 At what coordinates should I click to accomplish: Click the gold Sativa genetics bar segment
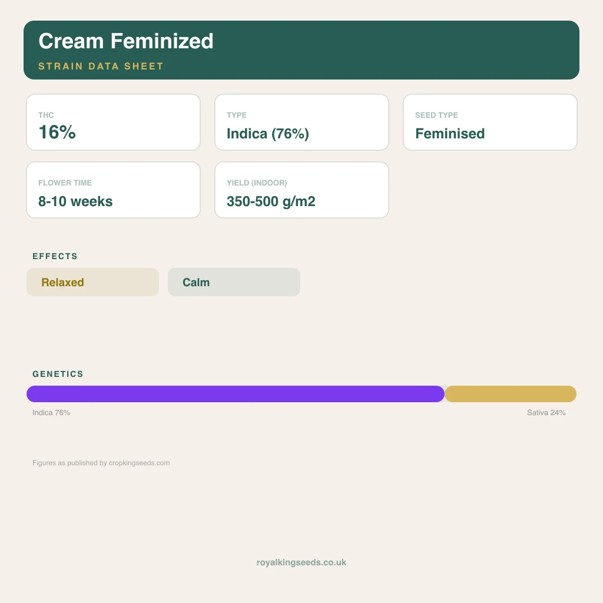[511, 394]
